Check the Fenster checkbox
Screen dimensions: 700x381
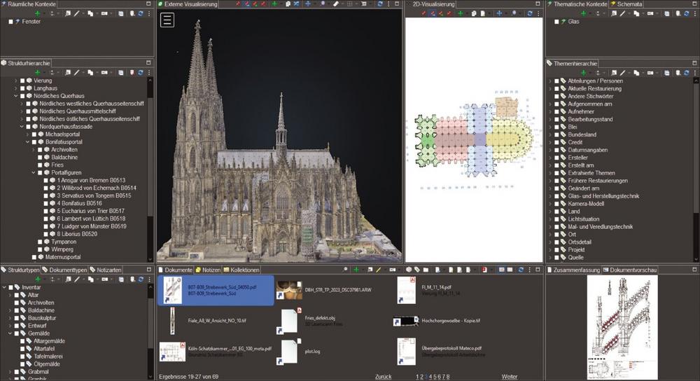10,22
